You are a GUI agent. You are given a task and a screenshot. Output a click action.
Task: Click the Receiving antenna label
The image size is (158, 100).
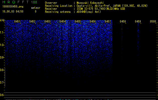coord(58,12)
